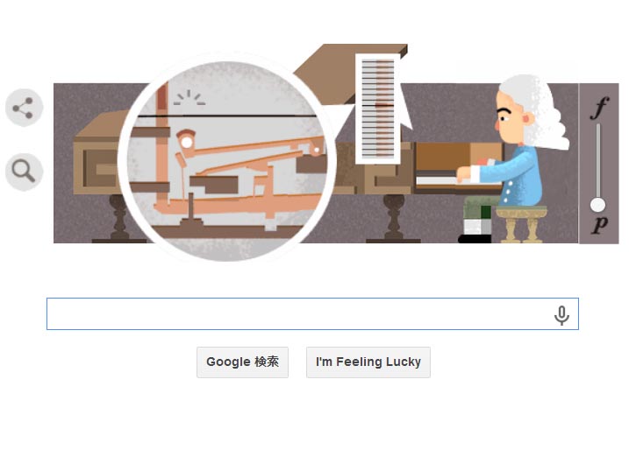Click the round white hammer head in magnified view
This screenshot has width=629, height=471.
pos(187,142)
